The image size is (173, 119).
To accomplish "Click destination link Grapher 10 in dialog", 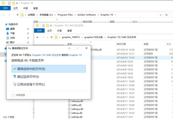I will pyautogui.click(x=75, y=55).
